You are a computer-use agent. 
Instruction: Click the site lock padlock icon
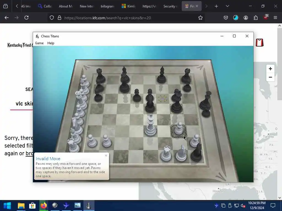tap(59, 18)
